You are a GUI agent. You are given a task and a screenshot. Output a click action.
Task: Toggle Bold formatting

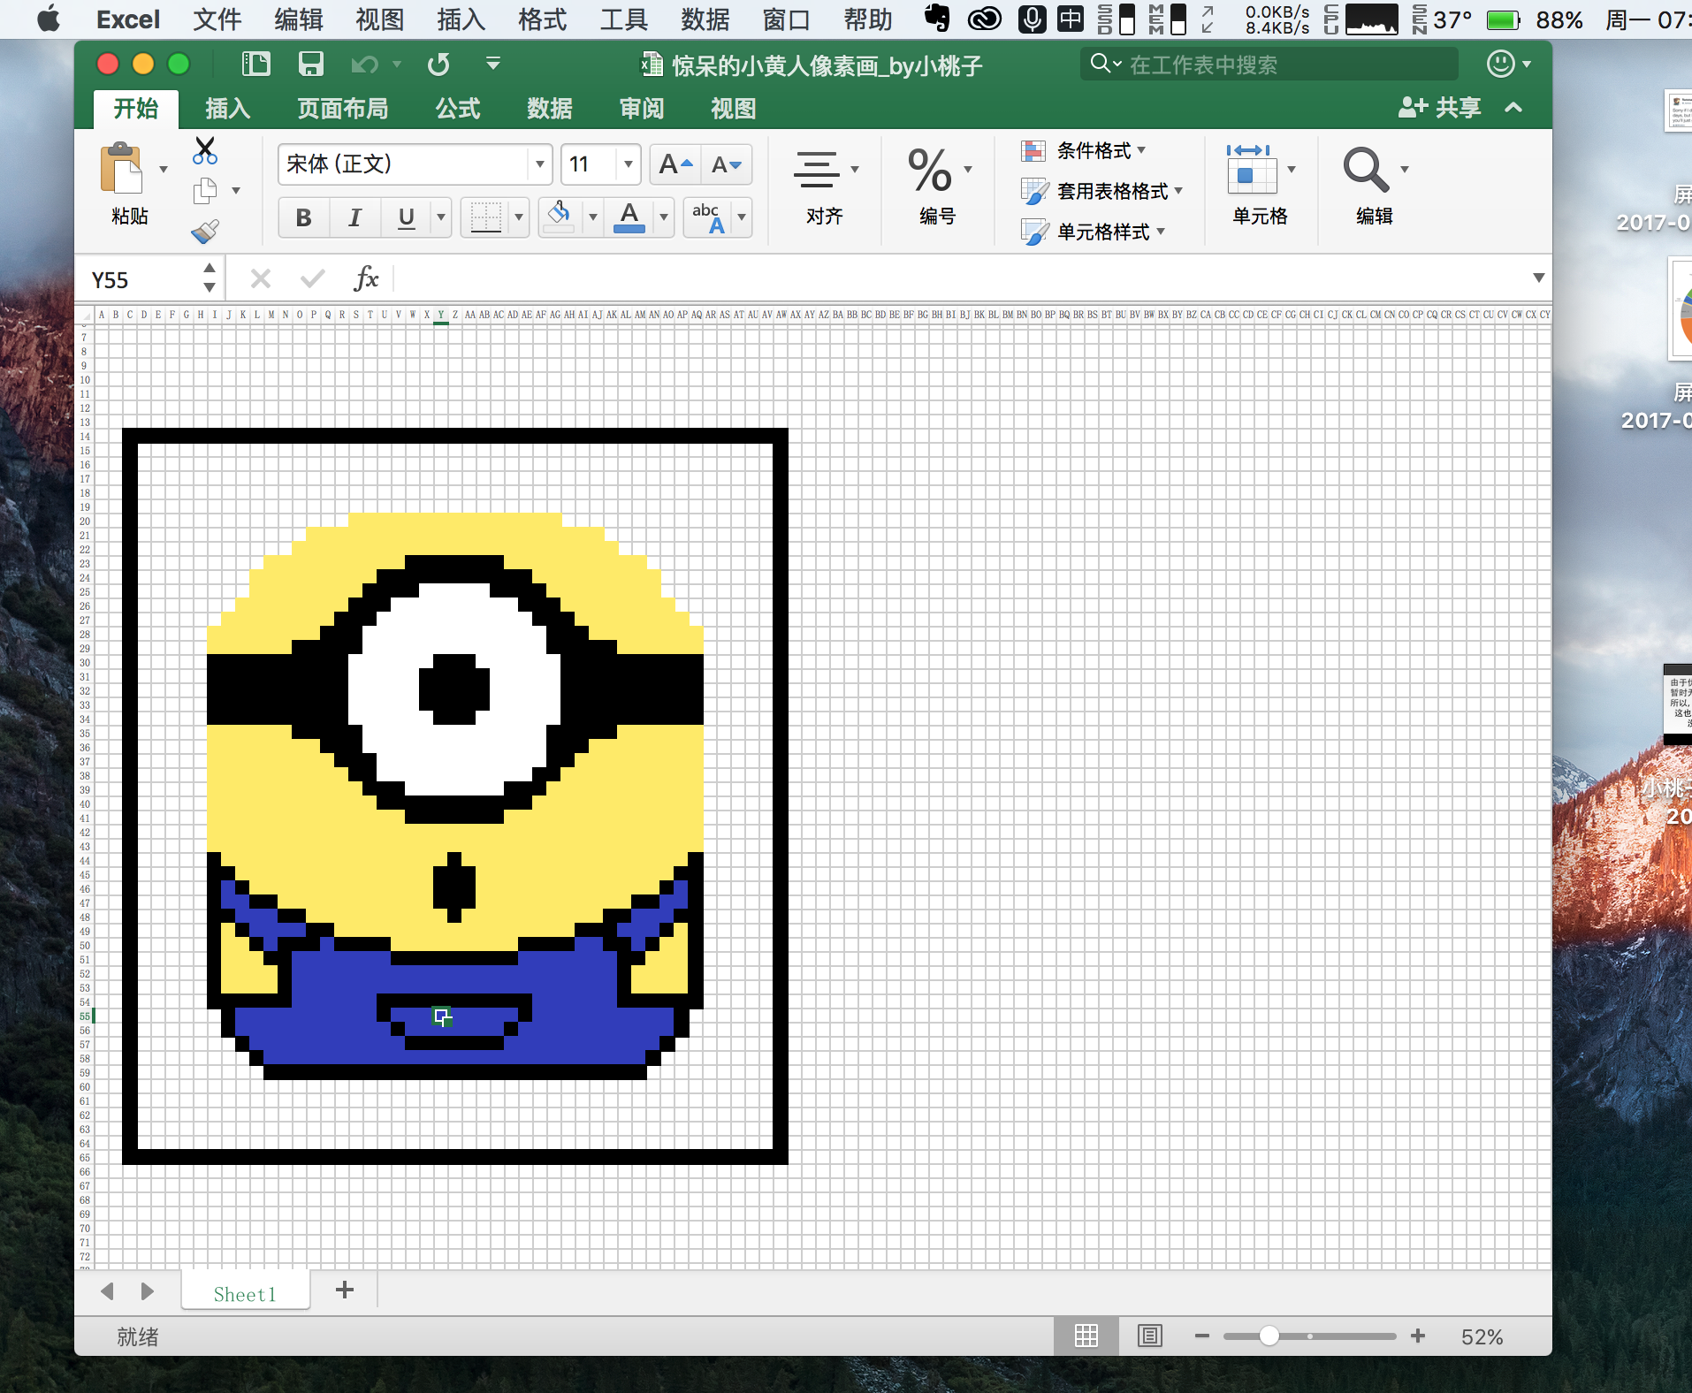tap(303, 217)
